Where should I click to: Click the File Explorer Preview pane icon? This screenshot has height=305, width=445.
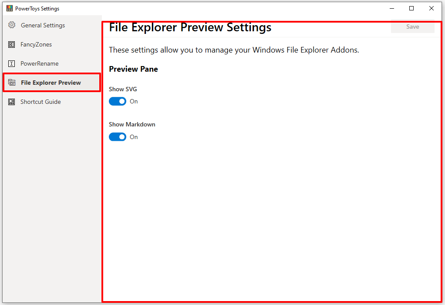[12, 83]
